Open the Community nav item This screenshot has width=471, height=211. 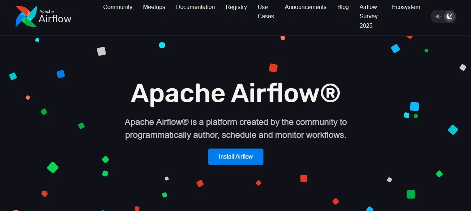pyautogui.click(x=118, y=7)
